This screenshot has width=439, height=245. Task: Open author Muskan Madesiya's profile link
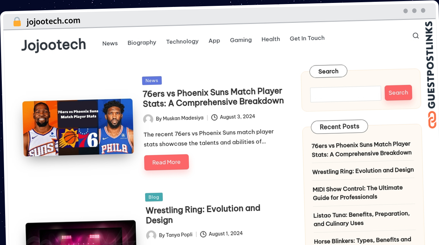tap(183, 118)
